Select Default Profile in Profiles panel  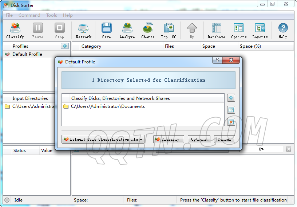pos(27,54)
